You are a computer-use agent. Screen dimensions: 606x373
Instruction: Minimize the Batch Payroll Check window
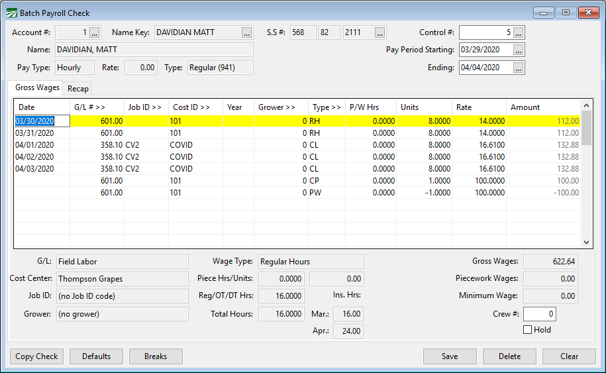(x=543, y=13)
